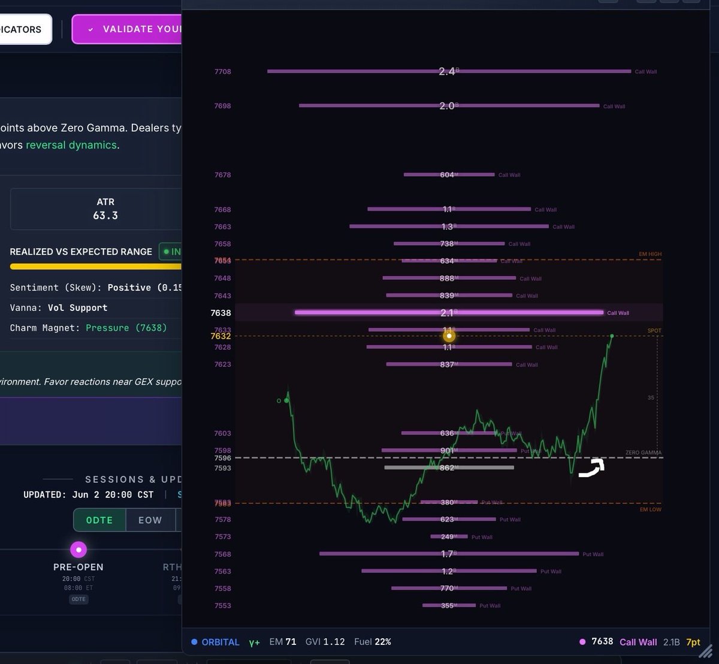The height and width of the screenshot is (664, 719).
Task: Click the gray 7593 bar showing 862M
Action: click(x=449, y=467)
